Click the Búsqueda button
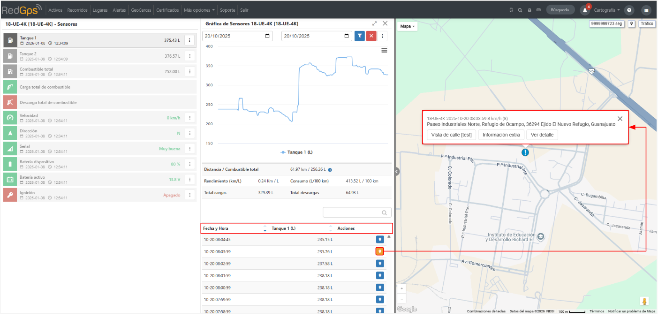 click(560, 10)
